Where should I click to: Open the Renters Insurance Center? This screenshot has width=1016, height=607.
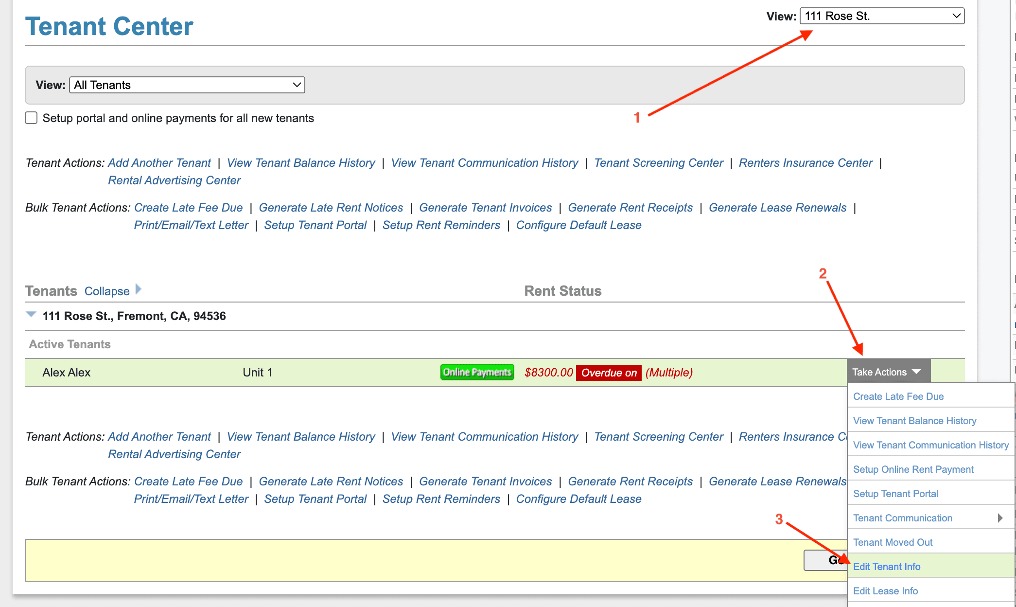coord(806,162)
